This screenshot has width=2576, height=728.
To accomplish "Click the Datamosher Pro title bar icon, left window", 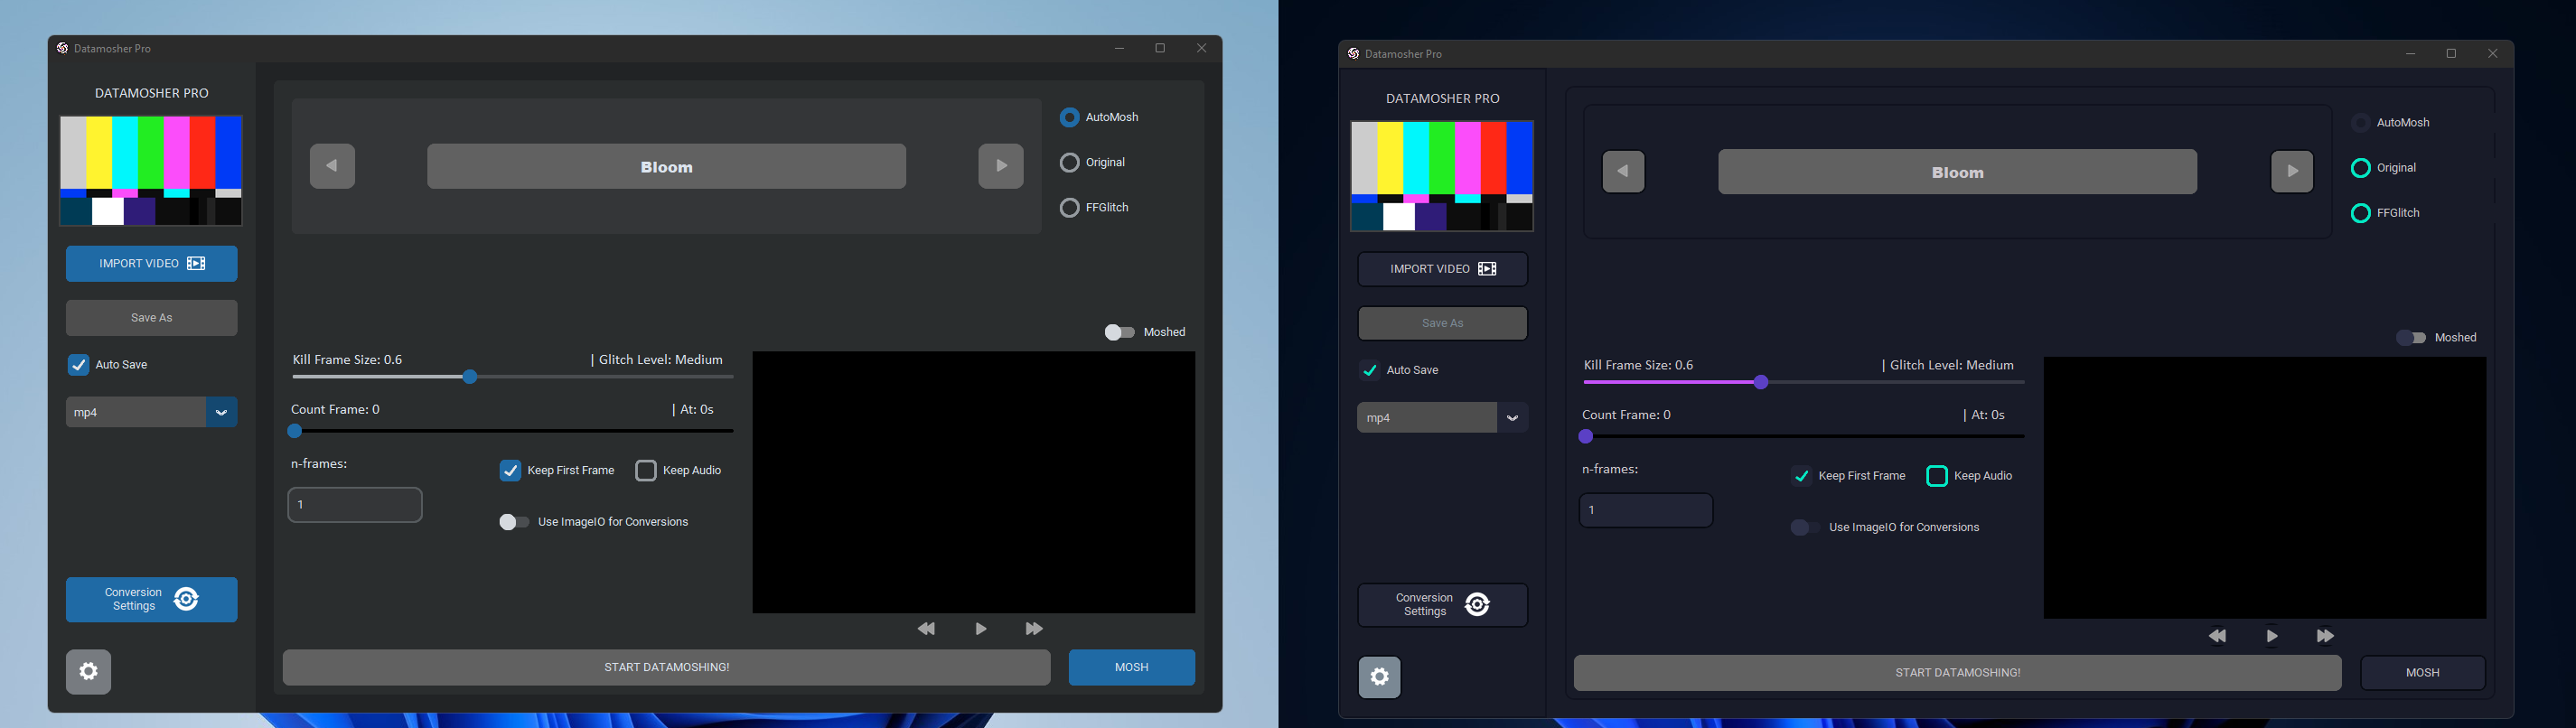I will (x=62, y=48).
